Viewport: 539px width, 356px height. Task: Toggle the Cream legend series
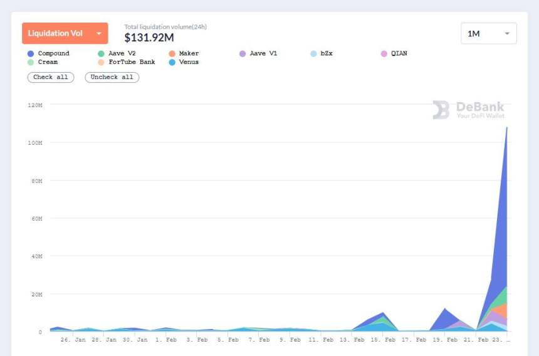point(43,62)
